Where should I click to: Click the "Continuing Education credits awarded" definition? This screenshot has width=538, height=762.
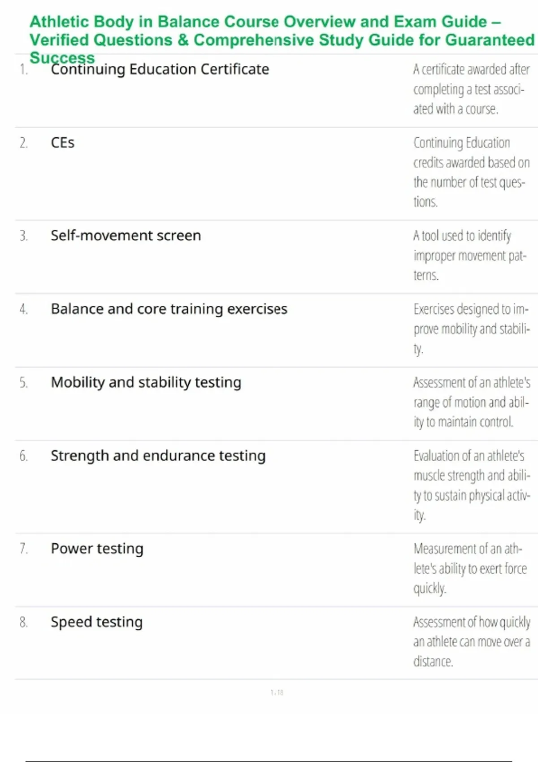click(471, 172)
